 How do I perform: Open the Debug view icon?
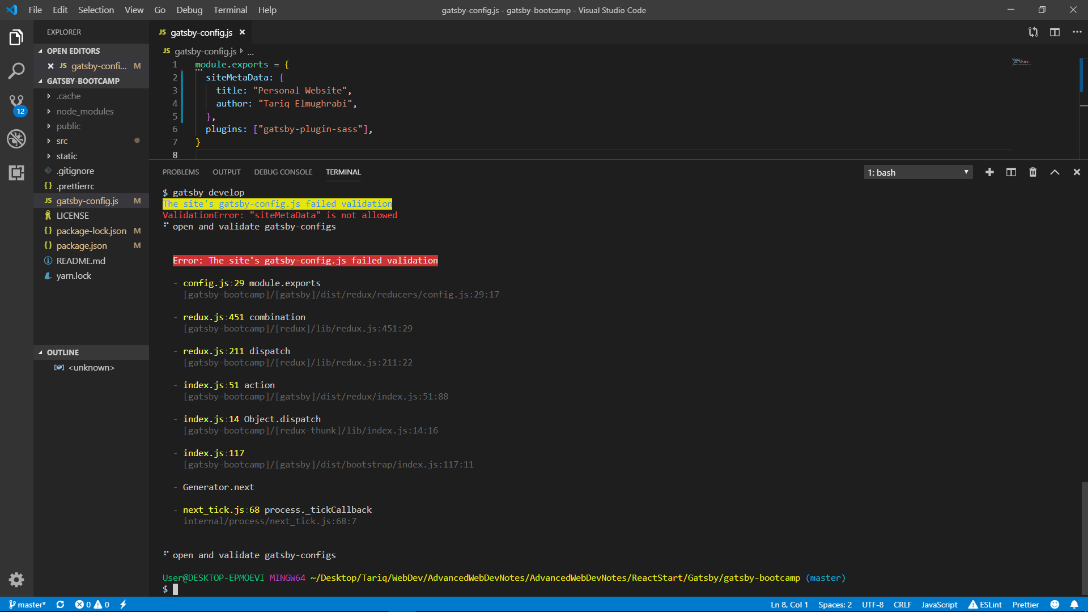(16, 138)
